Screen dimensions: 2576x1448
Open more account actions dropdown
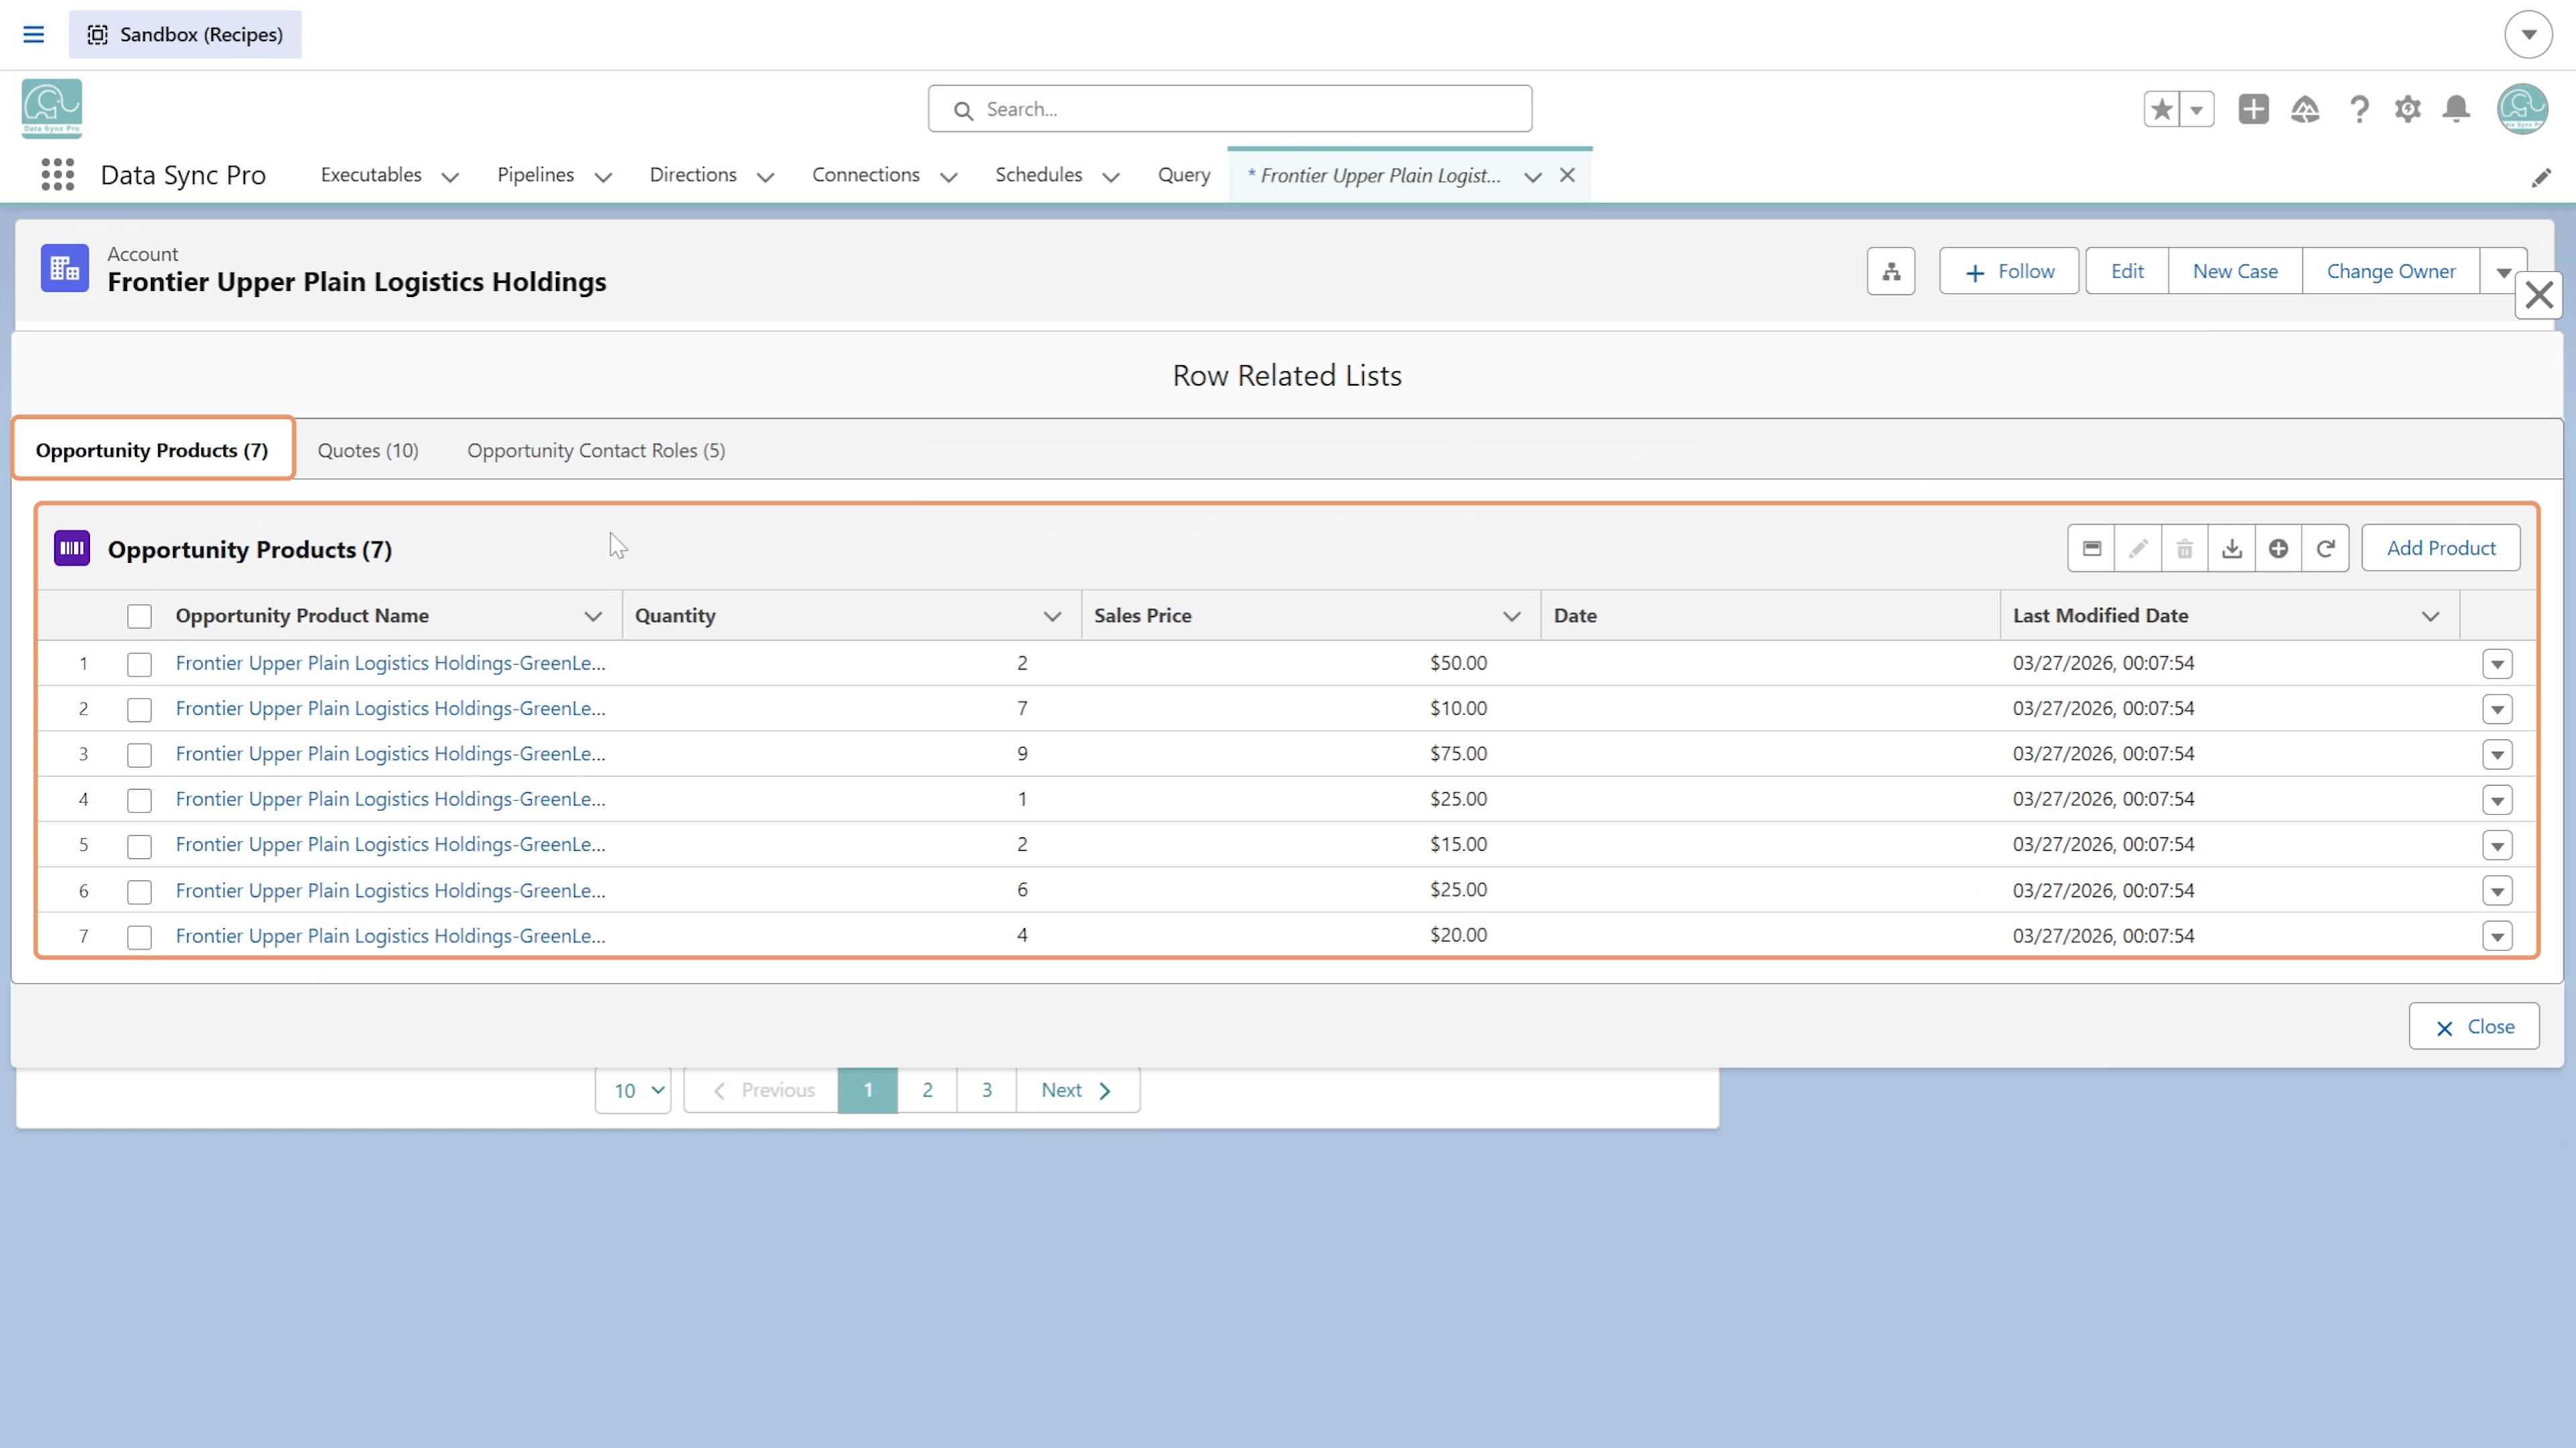point(2503,271)
